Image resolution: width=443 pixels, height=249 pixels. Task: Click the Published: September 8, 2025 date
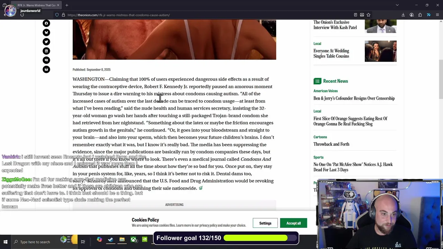(91, 70)
